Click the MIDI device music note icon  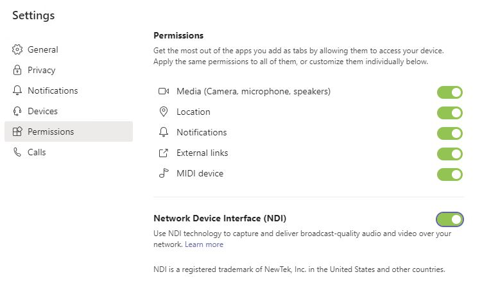point(164,173)
